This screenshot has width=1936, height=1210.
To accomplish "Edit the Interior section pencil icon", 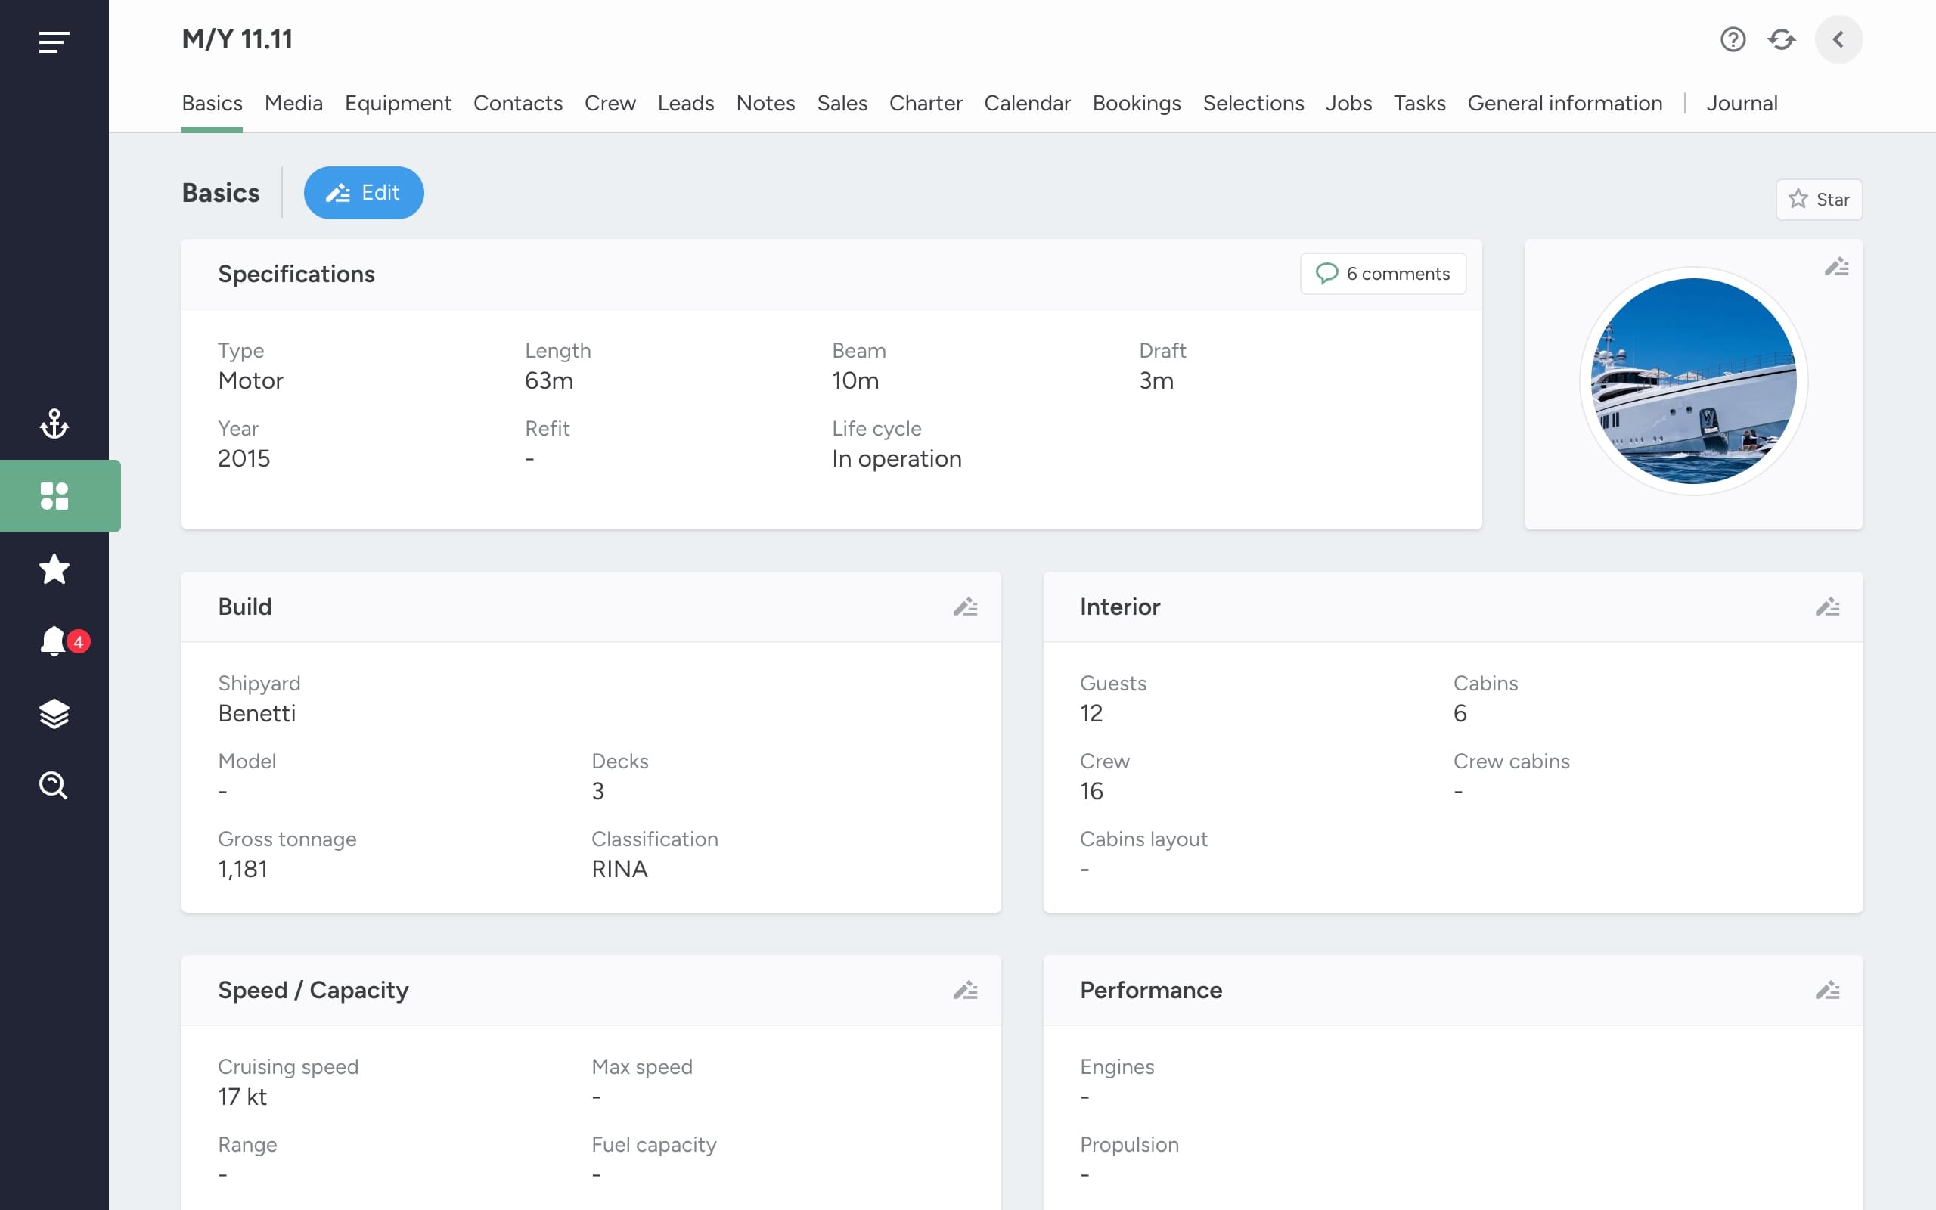I will click(1827, 607).
